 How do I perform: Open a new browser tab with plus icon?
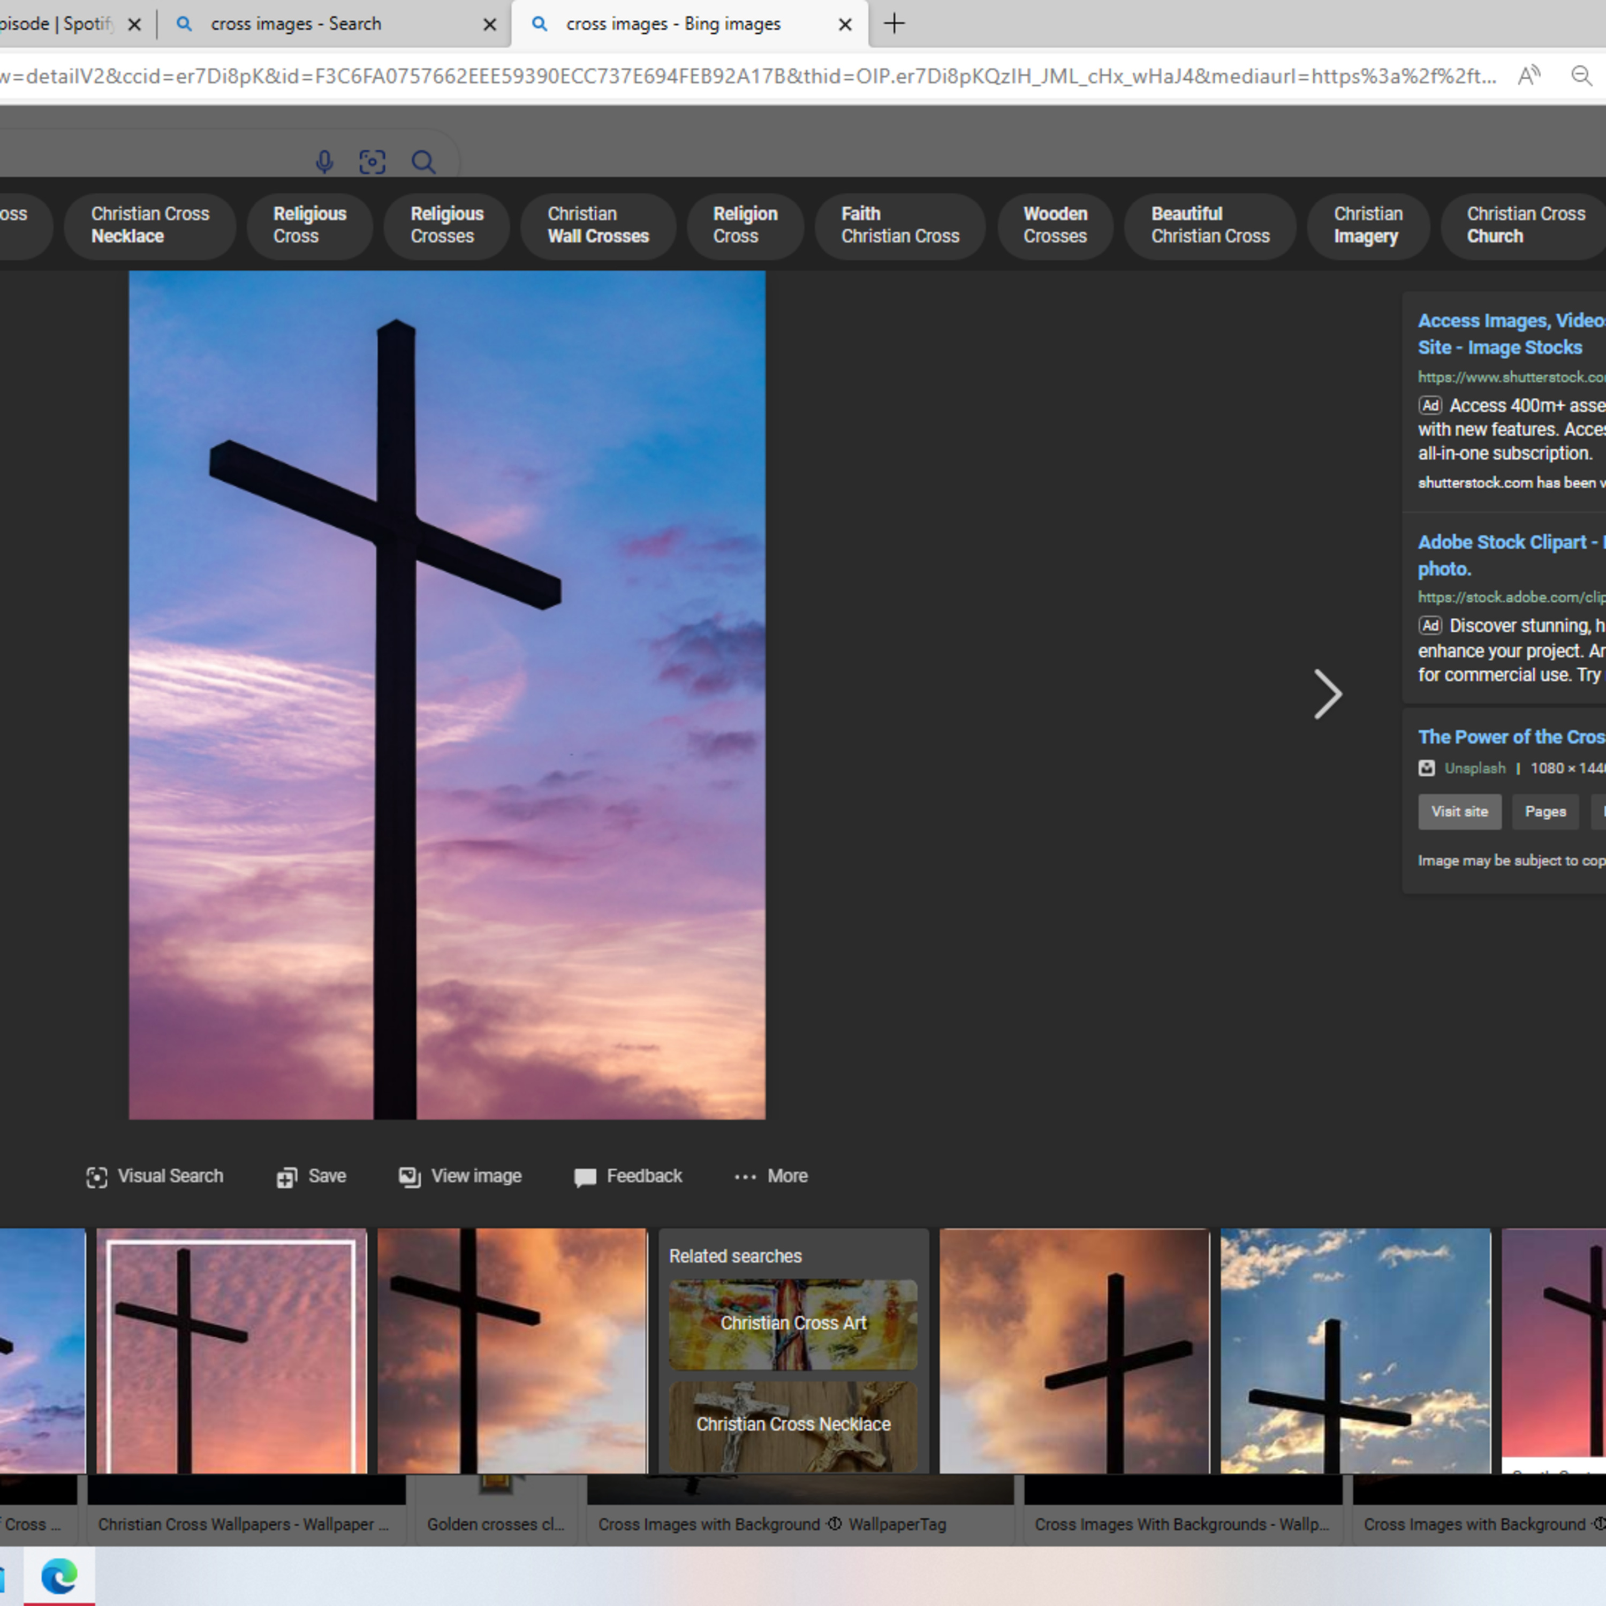(x=893, y=23)
